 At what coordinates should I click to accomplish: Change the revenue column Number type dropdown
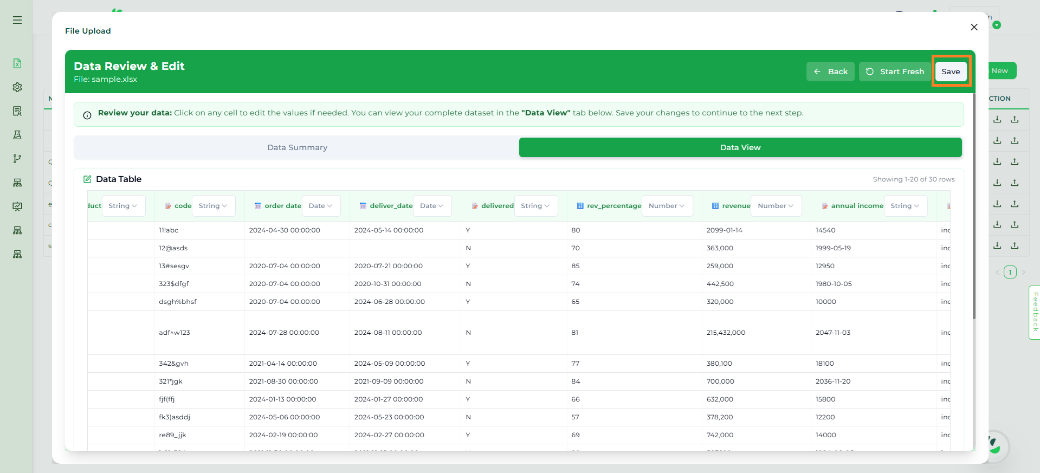point(776,206)
